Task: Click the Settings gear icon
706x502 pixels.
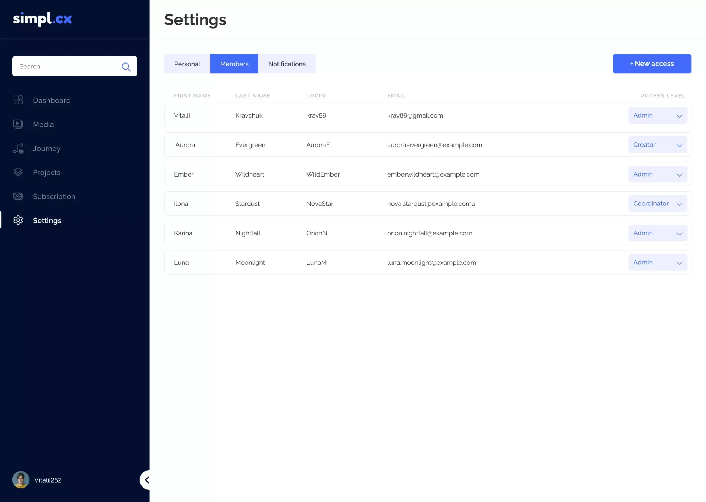Action: tap(18, 220)
